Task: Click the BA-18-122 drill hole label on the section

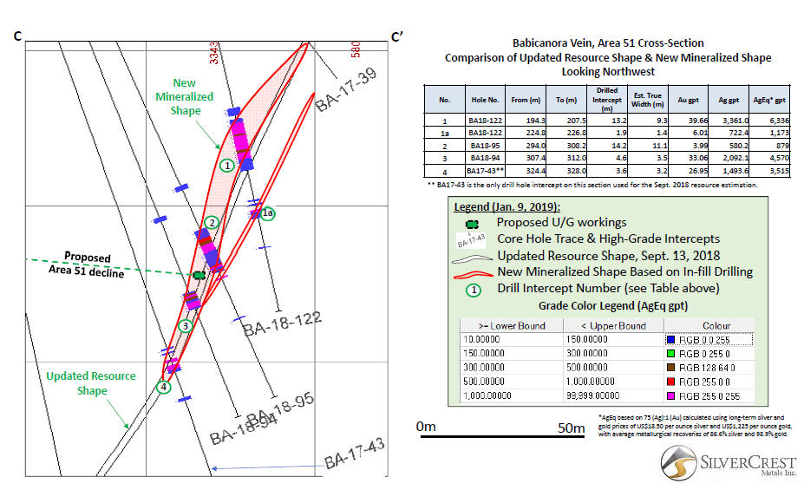Action: pyautogui.click(x=282, y=325)
